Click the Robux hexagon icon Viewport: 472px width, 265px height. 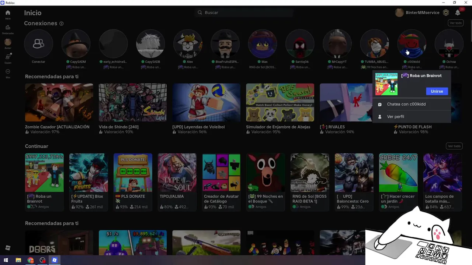[x=446, y=13]
